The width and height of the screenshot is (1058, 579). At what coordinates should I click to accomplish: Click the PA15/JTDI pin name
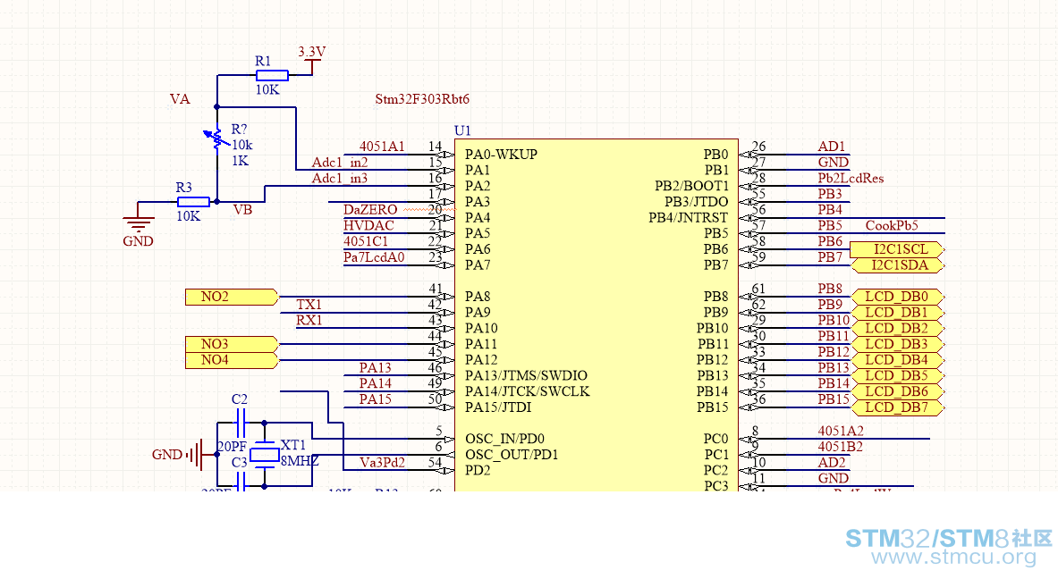[498, 407]
